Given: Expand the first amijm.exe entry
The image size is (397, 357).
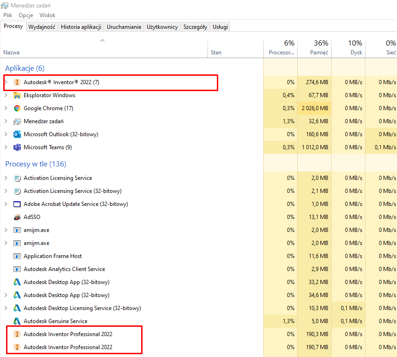Looking at the screenshot, I should [7, 230].
